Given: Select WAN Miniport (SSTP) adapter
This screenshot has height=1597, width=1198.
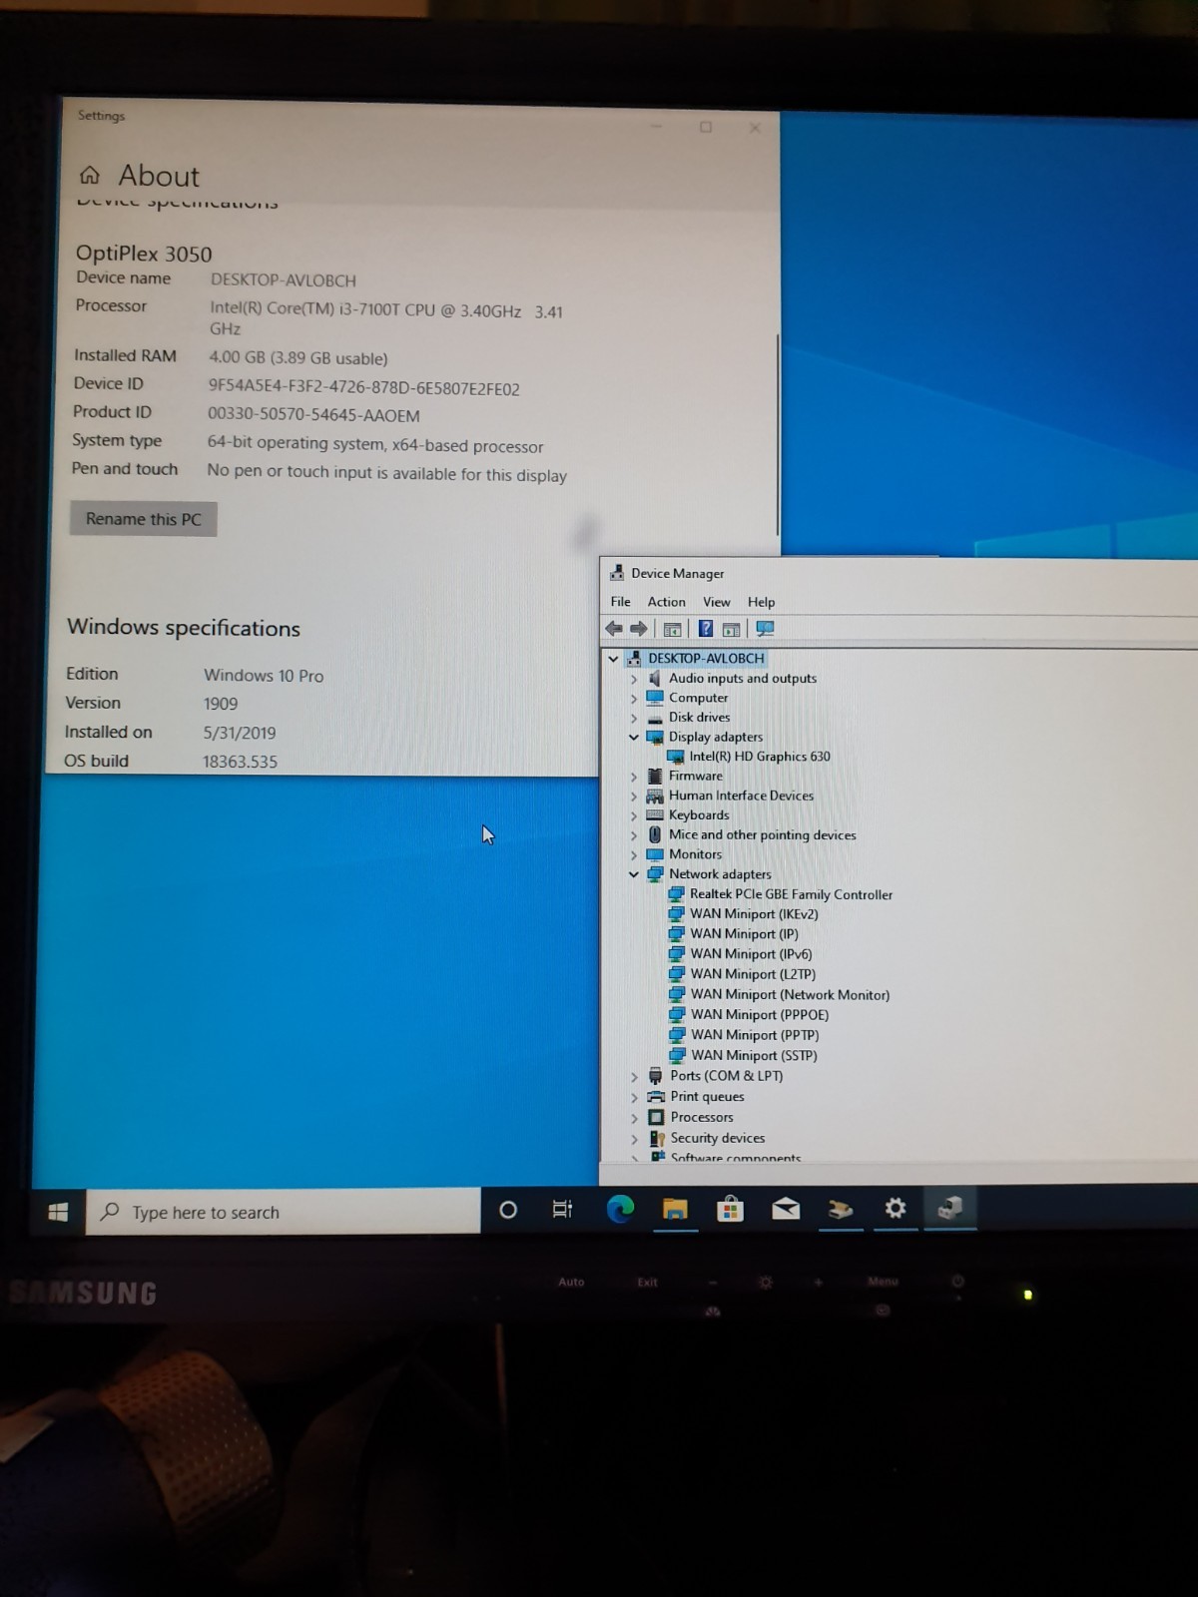Looking at the screenshot, I should (755, 1055).
